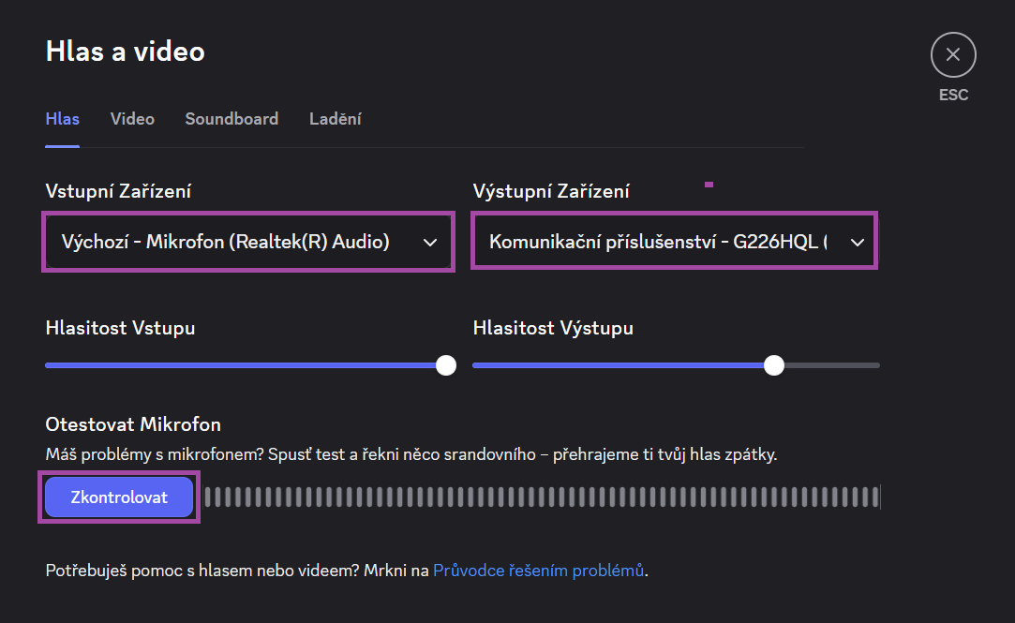This screenshot has height=623, width=1015.
Task: Click the middle of the input volume track
Action: pos(246,365)
